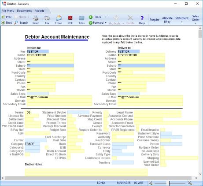
Task: Click the Debtor_Account window app icon
Action: pos(4,4)
